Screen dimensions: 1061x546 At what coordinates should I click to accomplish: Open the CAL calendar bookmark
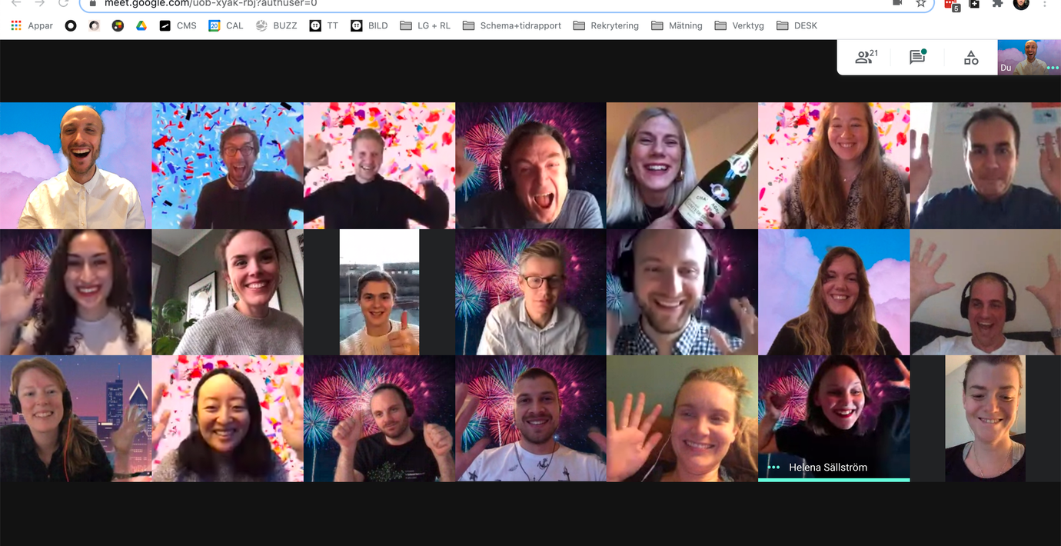(x=226, y=25)
